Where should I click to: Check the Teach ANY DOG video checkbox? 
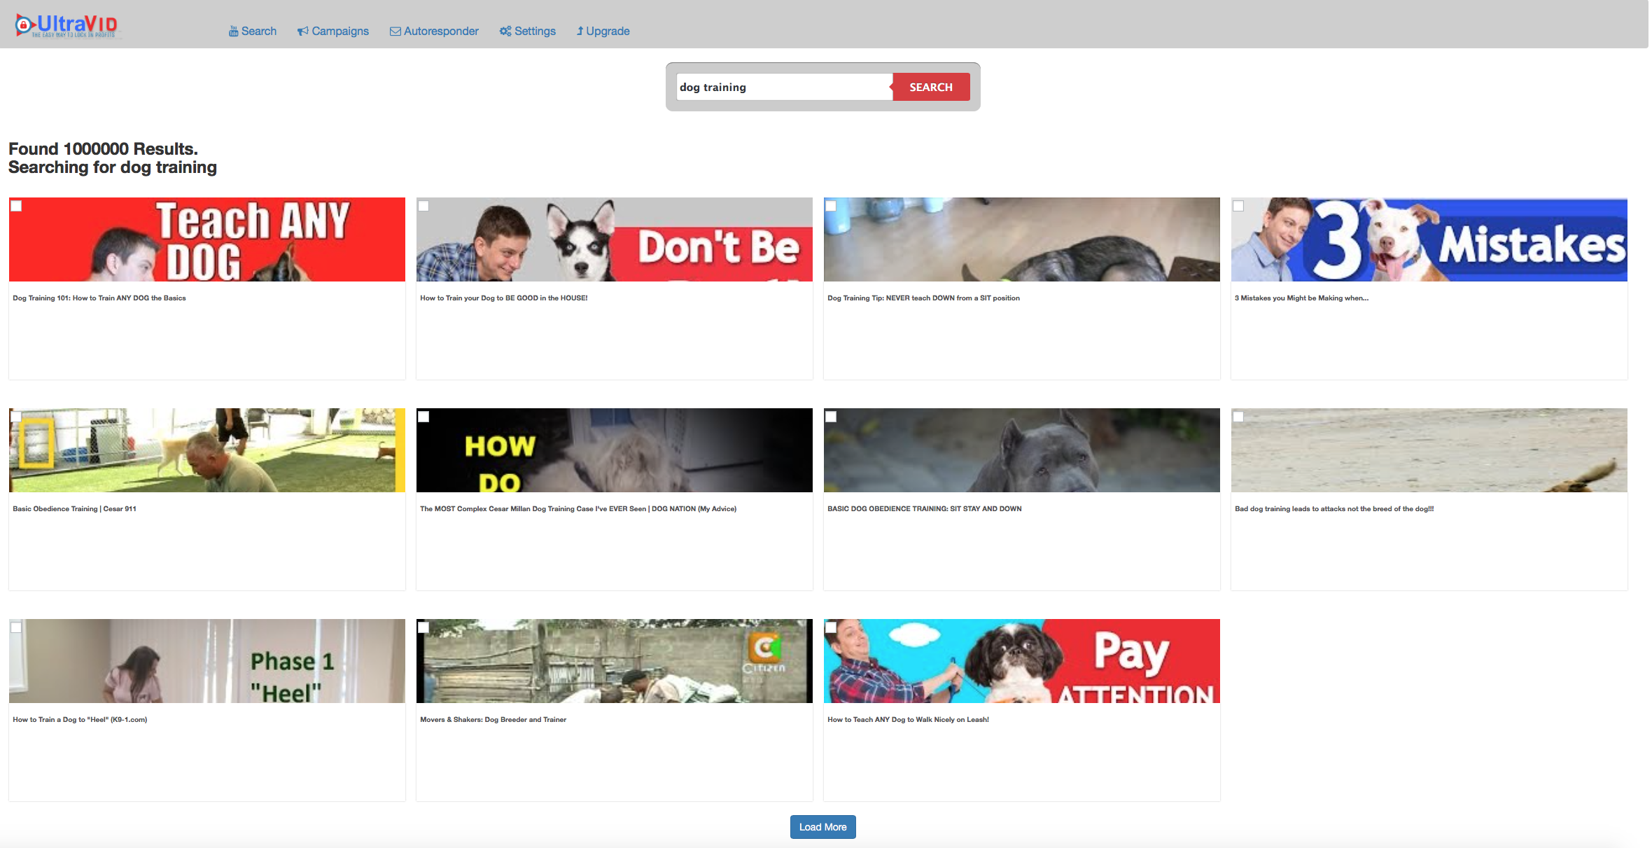pos(17,206)
